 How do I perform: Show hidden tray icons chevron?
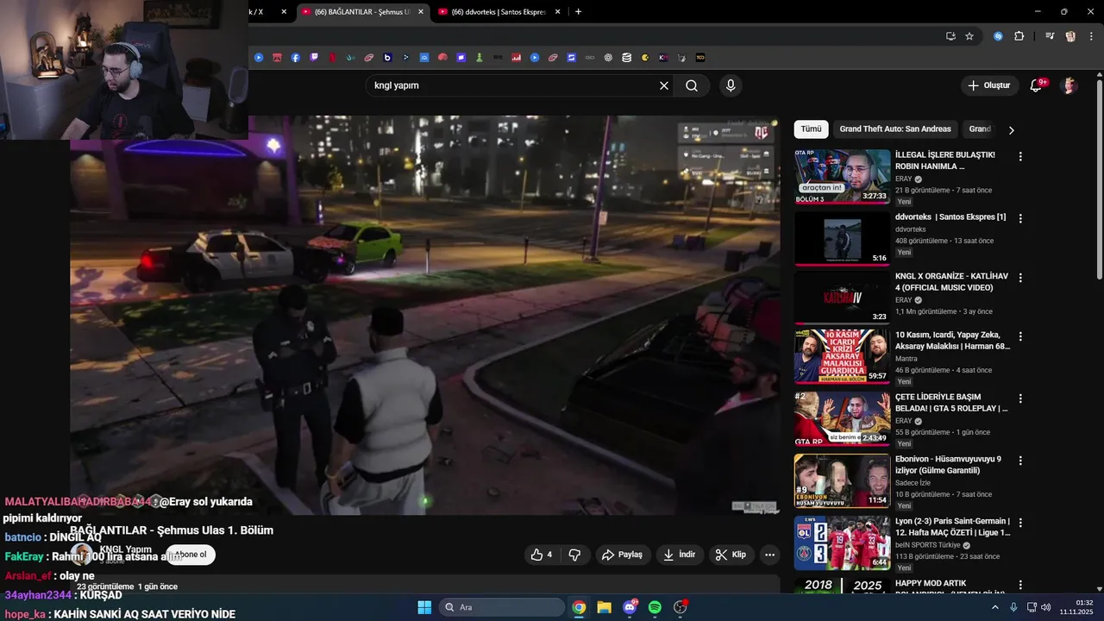994,607
